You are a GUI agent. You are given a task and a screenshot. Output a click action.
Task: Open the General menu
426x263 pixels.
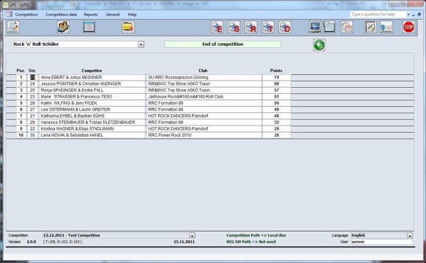(112, 14)
